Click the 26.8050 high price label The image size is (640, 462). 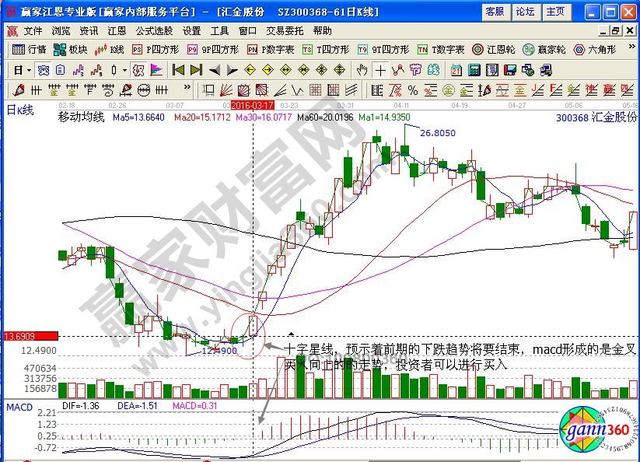437,133
